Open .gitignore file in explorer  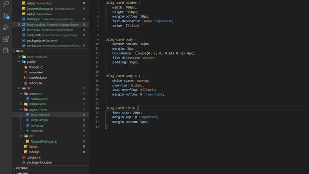pyautogui.click(x=50, y=157)
